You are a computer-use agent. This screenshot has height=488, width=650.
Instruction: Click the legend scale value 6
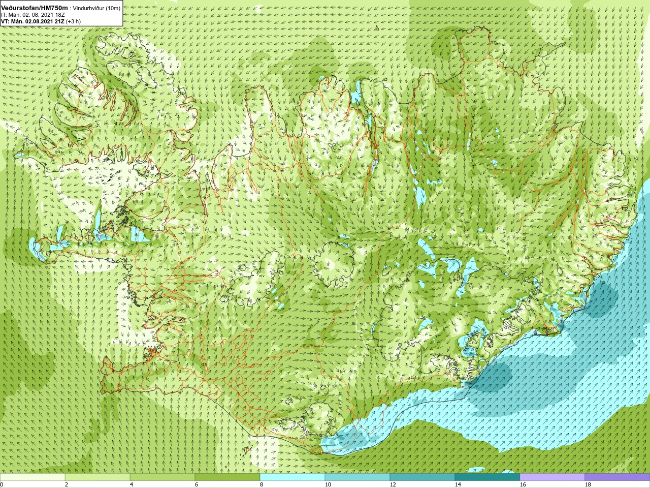coord(197,484)
